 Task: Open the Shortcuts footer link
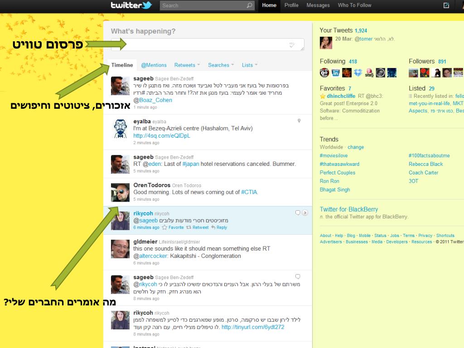(x=445, y=236)
